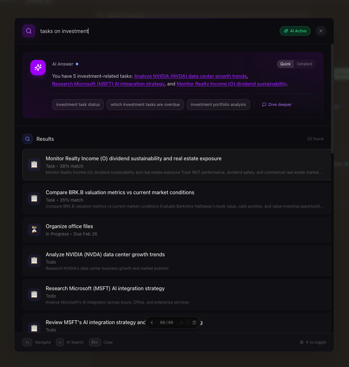This screenshot has width=349, height=367.
Task: Go to previous item with left chevron
Action: click(152, 323)
